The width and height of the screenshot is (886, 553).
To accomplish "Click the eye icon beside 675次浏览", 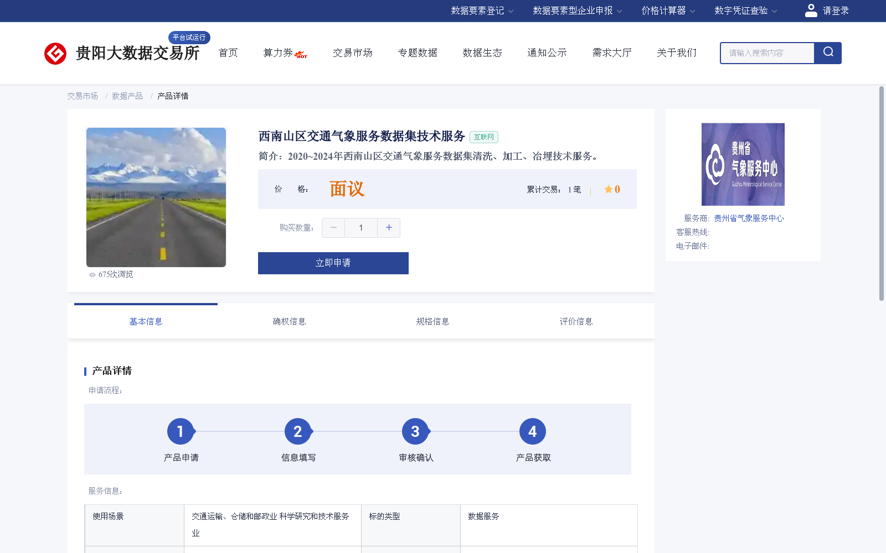I will (92, 275).
